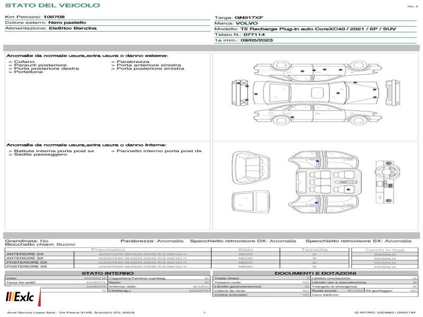The width and height of the screenshot is (423, 317).
Task: Click the interior anomalies section heading
Action: (x=86, y=145)
